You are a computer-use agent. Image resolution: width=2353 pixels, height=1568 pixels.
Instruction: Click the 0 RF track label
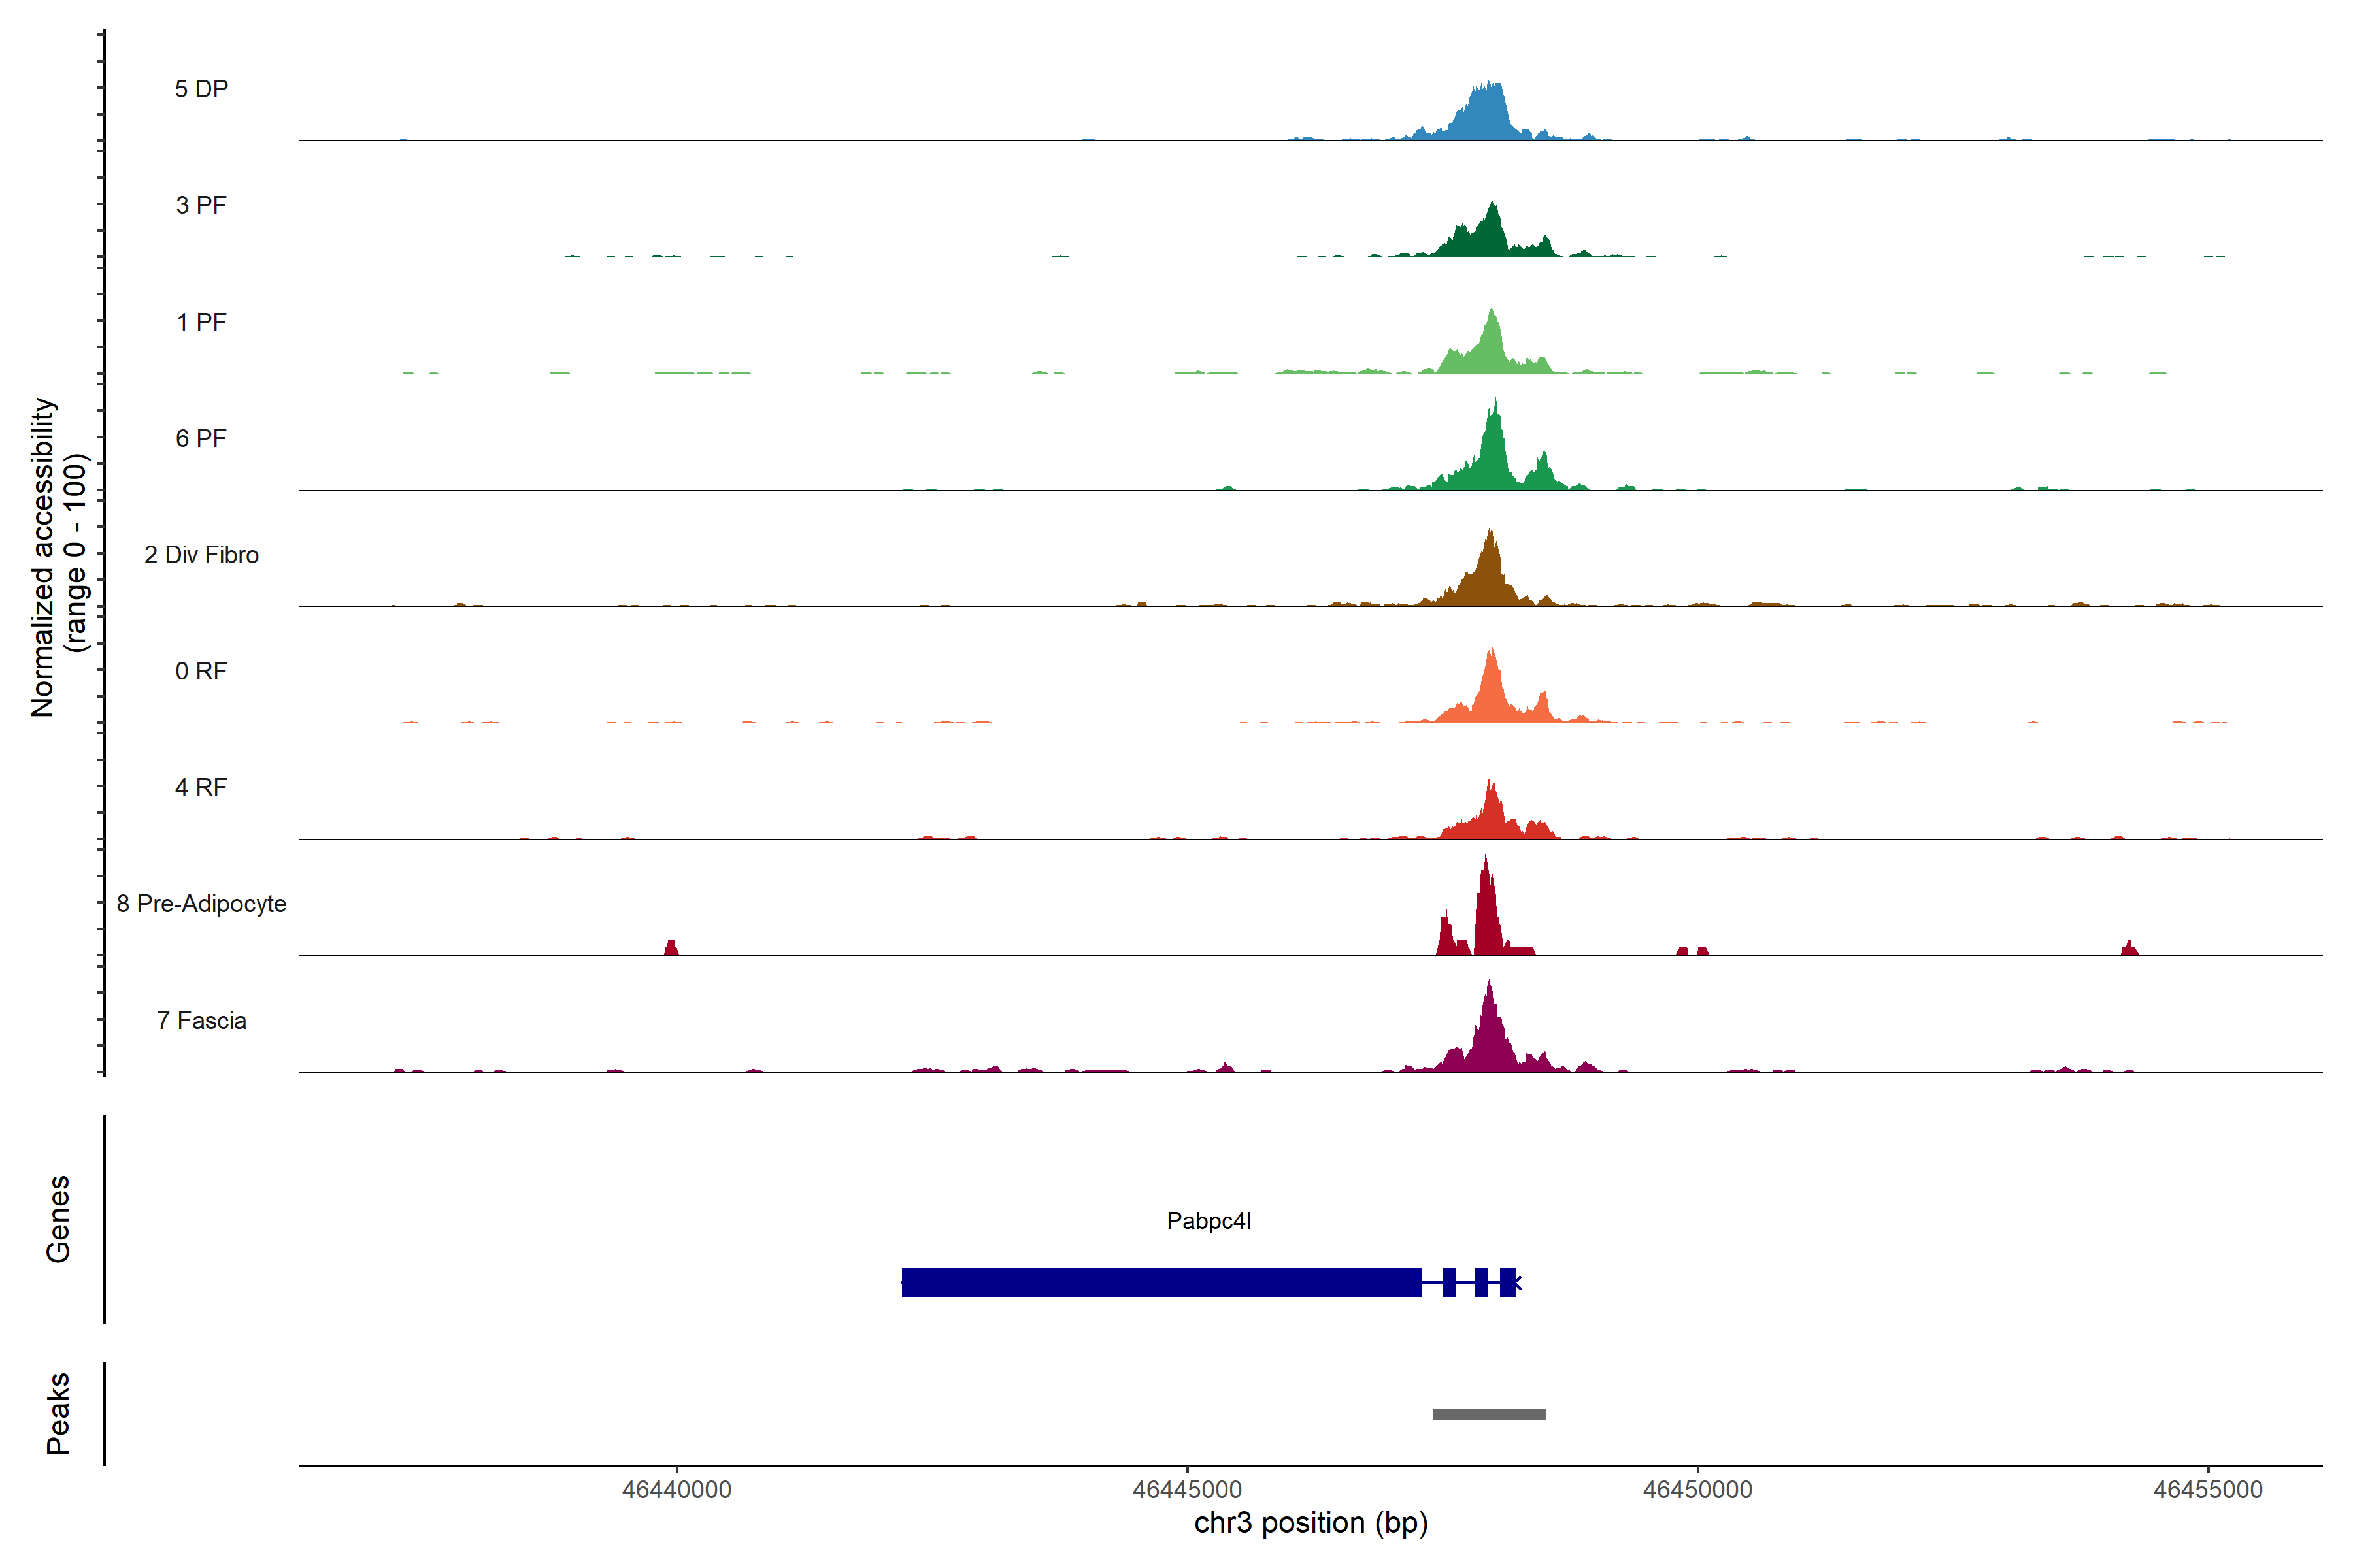click(201, 671)
